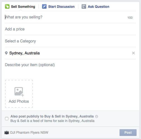Image resolution: width=141 pixels, height=139 pixels.
Task: Select the Sell Something tab label
Action: (x=23, y=7)
